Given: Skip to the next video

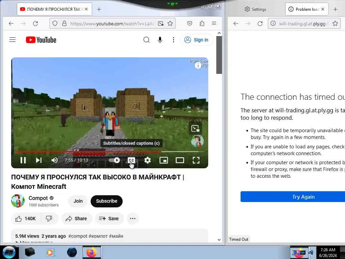Looking at the screenshot, I should click(39, 160).
